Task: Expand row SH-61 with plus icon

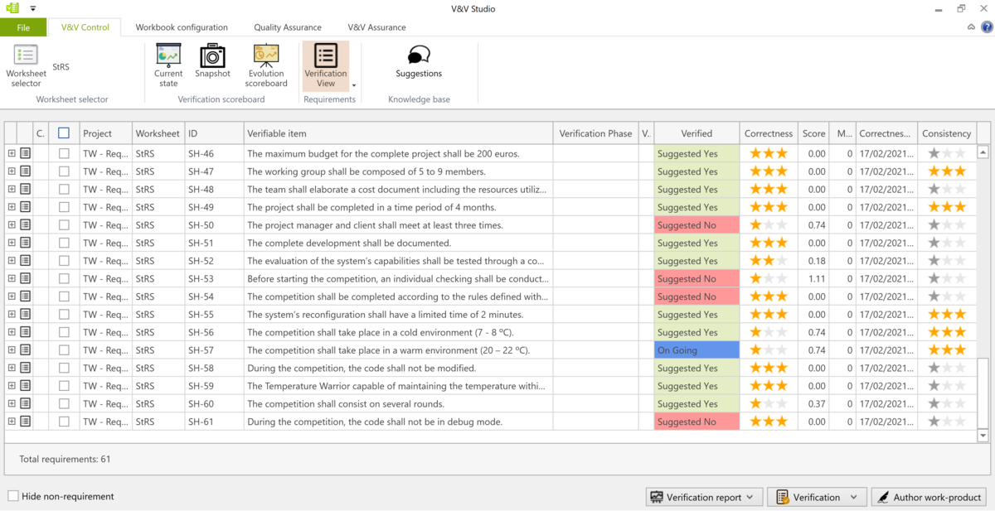Action: 12,422
